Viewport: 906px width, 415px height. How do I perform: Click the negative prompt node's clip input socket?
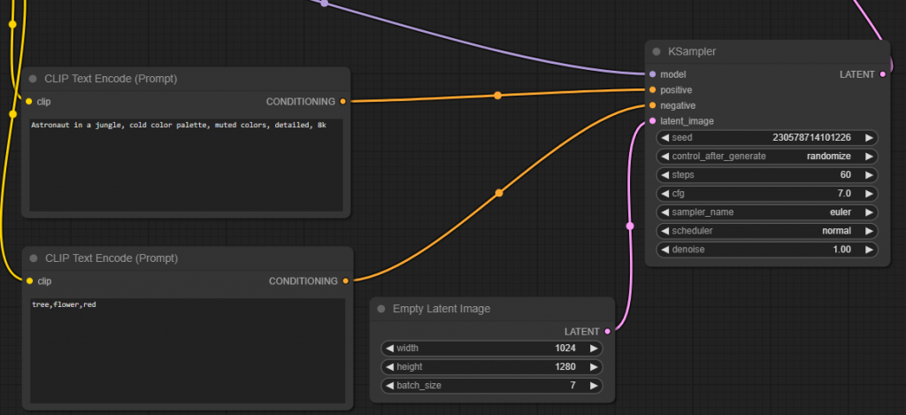point(29,281)
